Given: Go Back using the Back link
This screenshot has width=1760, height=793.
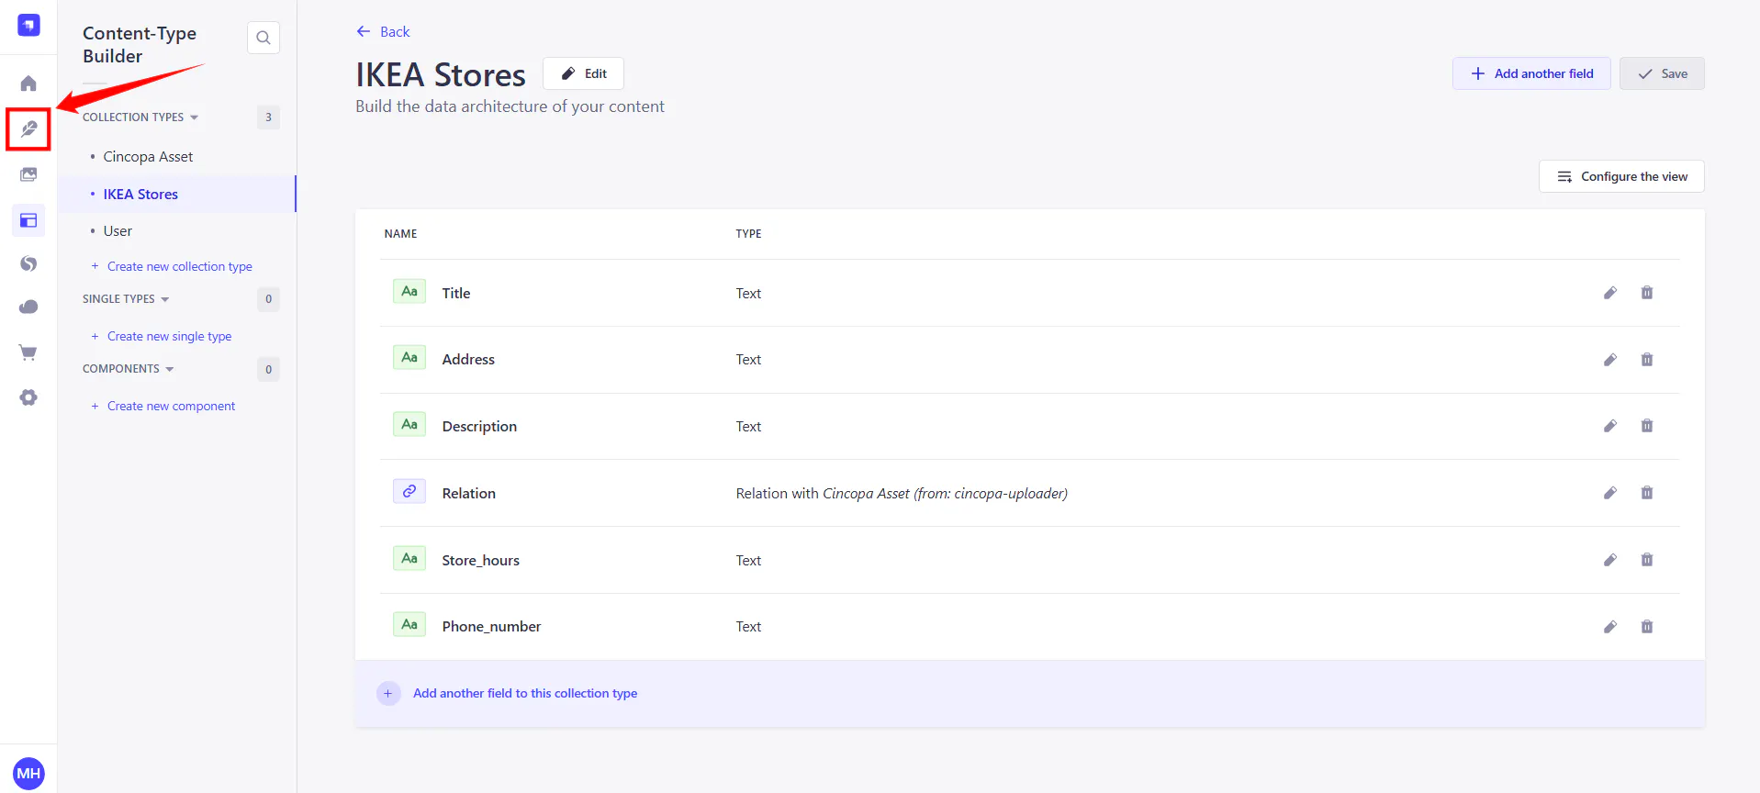Looking at the screenshot, I should pos(383,32).
